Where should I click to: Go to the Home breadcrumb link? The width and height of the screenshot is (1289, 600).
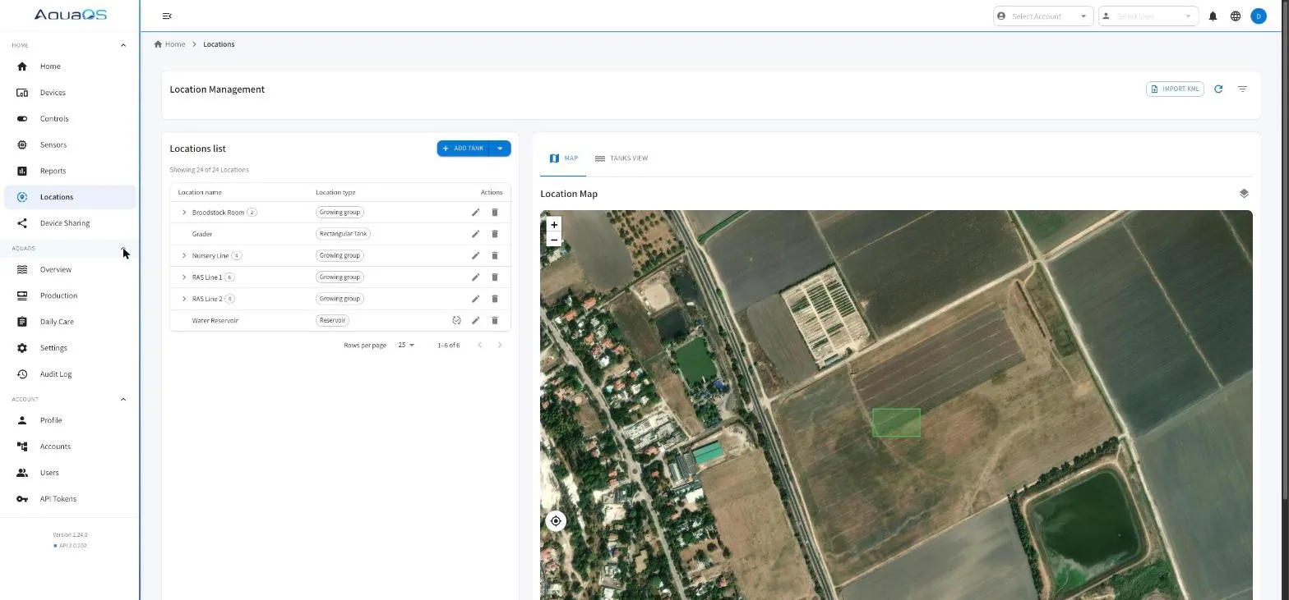170,44
